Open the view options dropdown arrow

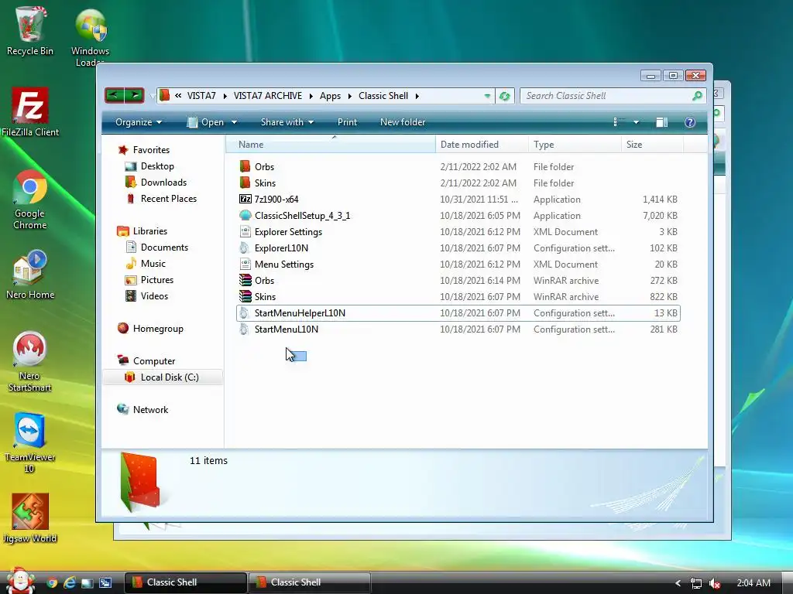pos(637,122)
